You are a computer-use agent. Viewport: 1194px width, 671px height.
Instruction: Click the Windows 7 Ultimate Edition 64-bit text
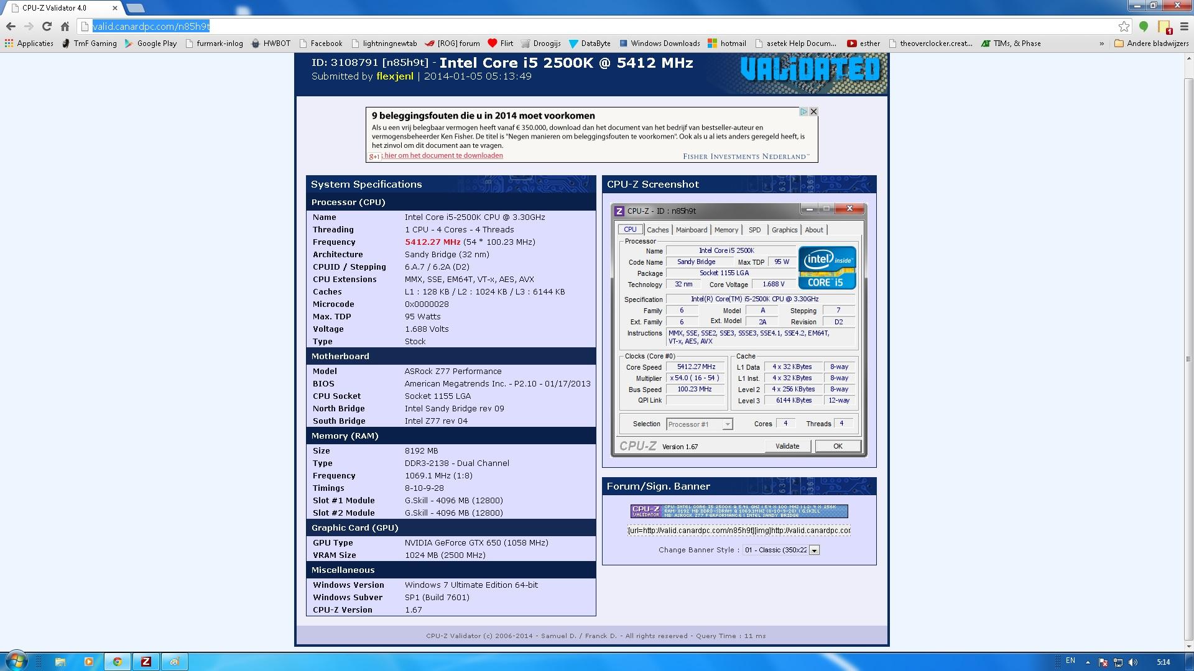coord(471,585)
